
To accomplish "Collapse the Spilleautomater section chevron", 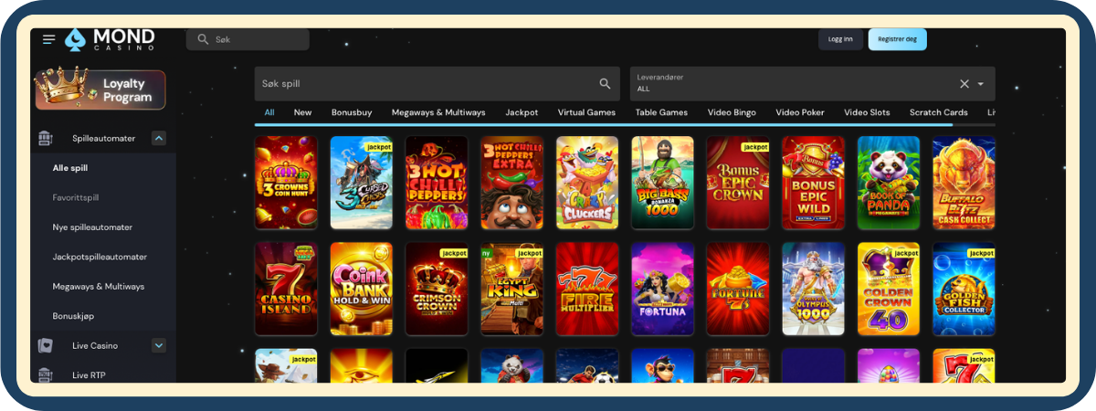I will [x=159, y=138].
